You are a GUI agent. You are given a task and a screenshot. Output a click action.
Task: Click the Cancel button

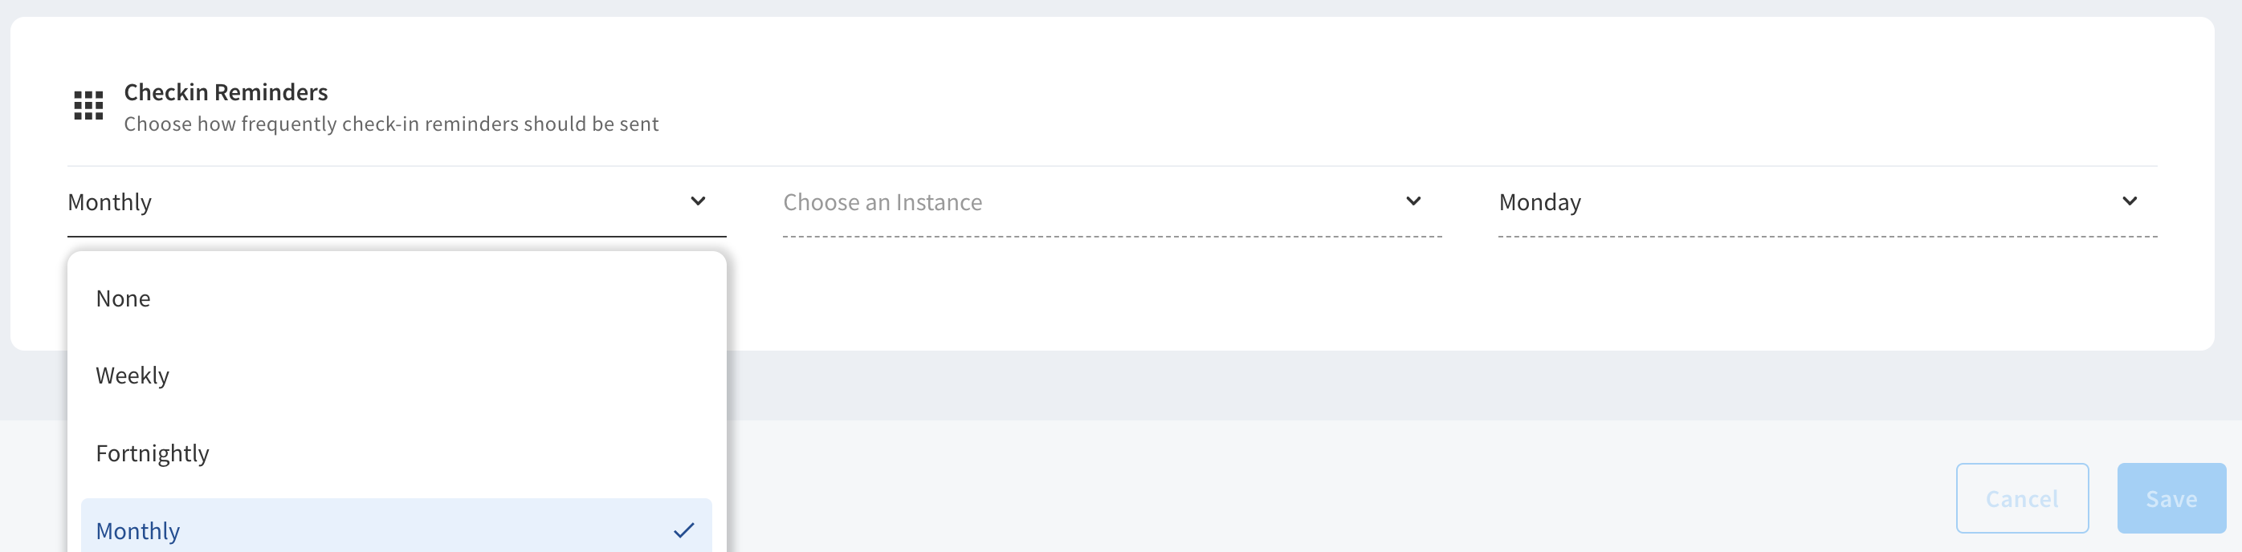click(2022, 498)
